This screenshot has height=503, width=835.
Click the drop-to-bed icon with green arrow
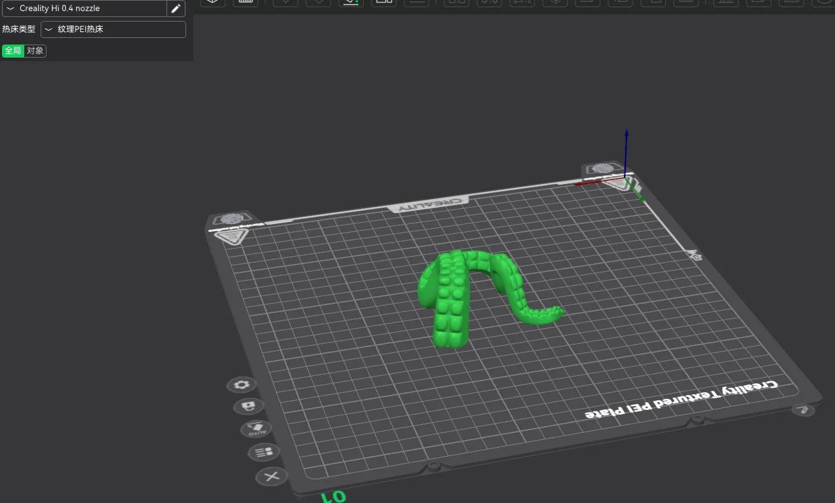(x=351, y=3)
